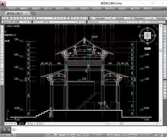167x137 pixels.
Task: Click the Open file icon in the standard toolbar
Action: click(6, 18)
